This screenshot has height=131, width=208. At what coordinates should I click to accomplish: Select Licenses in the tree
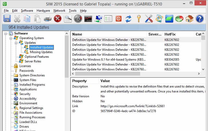tap(25, 66)
